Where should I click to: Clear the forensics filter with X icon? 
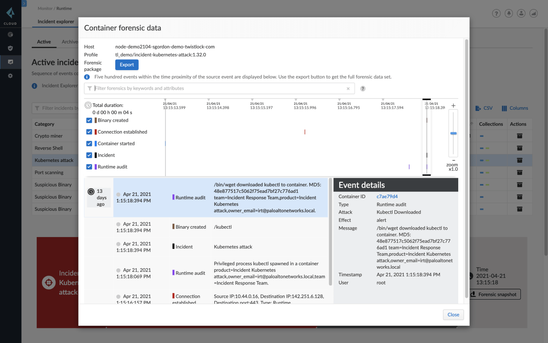(x=348, y=88)
